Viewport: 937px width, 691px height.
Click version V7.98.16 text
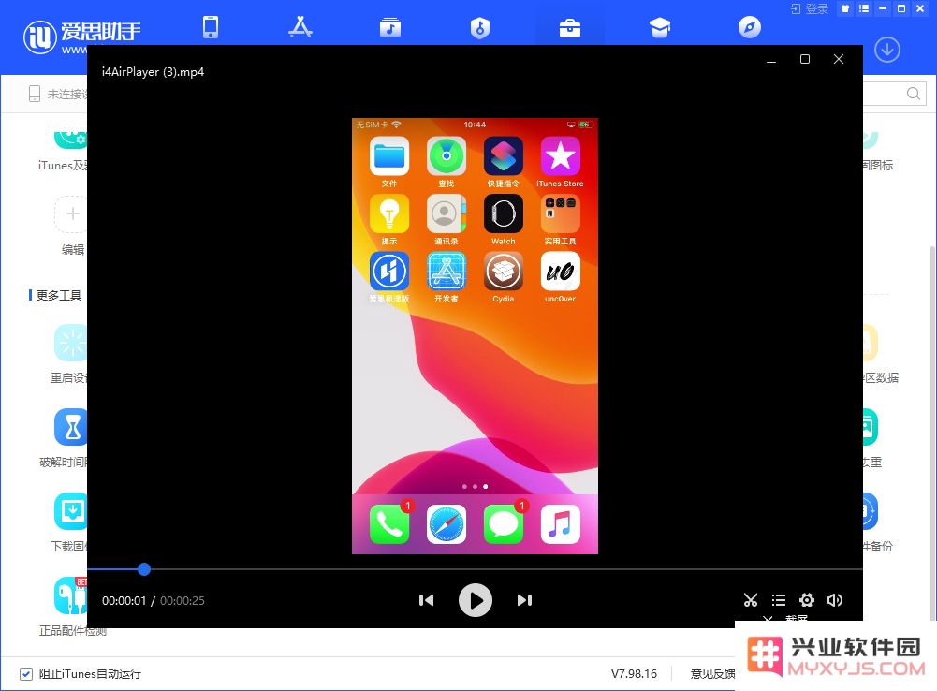634,673
